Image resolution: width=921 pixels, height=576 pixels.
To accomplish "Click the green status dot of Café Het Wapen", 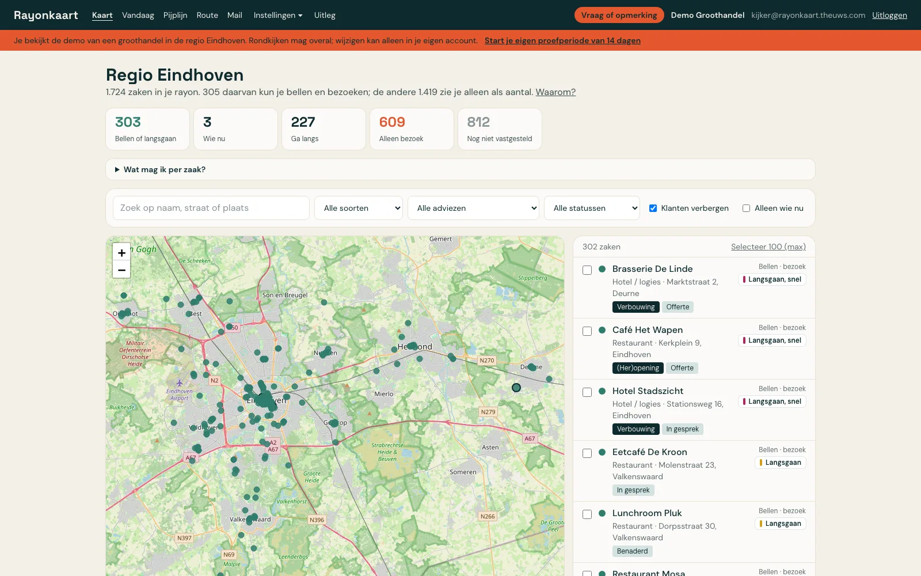I will [x=602, y=330].
